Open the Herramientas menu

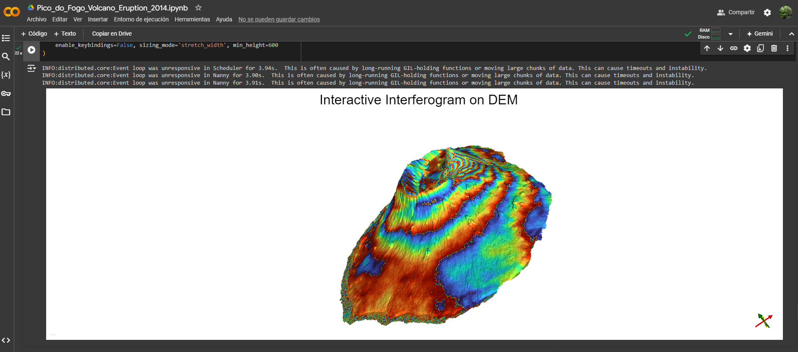pyautogui.click(x=192, y=19)
